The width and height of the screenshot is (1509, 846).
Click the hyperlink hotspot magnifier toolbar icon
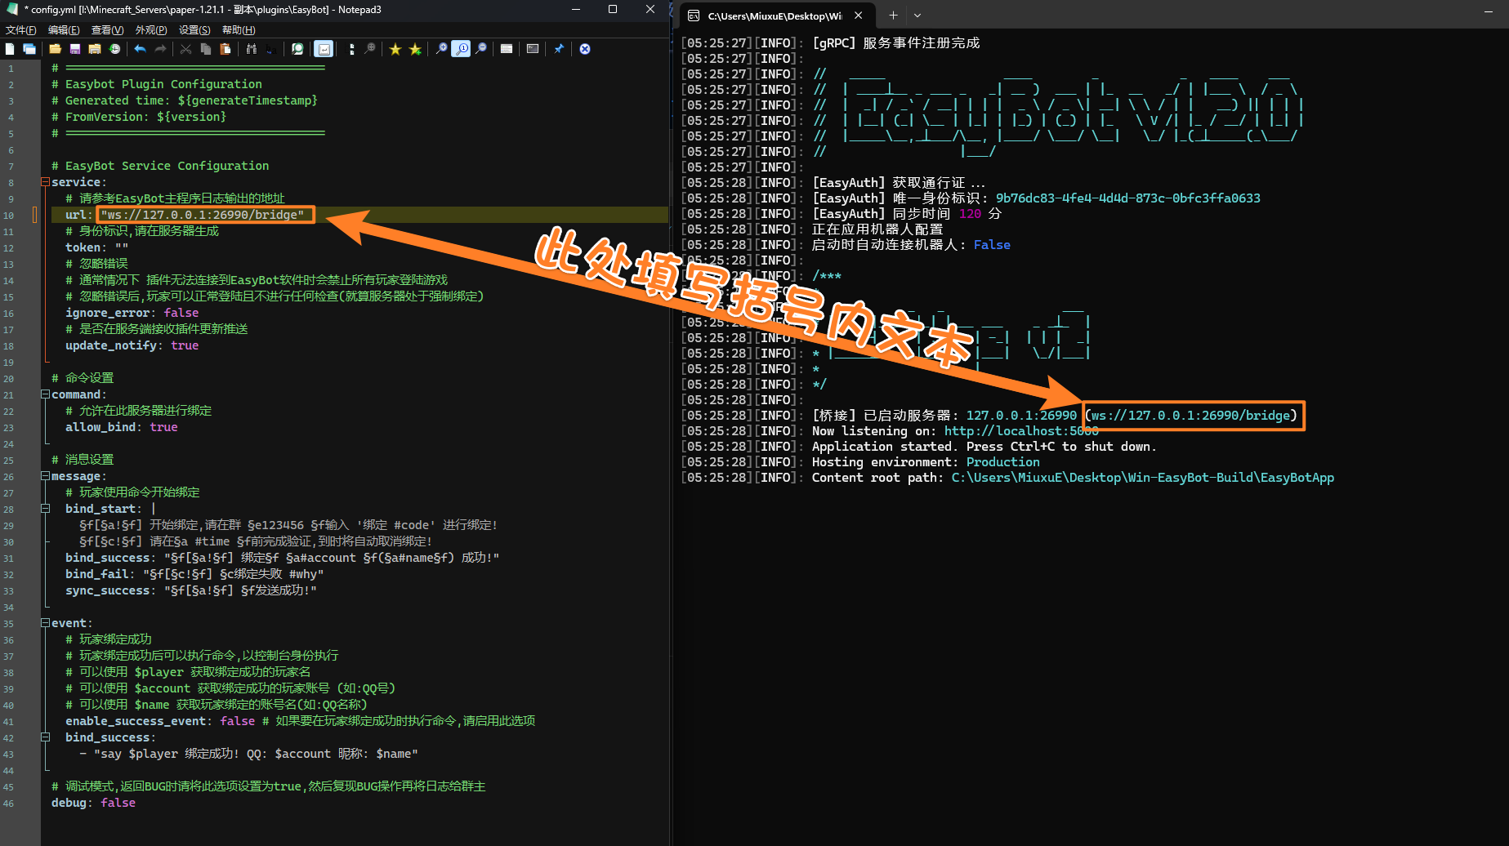370,49
